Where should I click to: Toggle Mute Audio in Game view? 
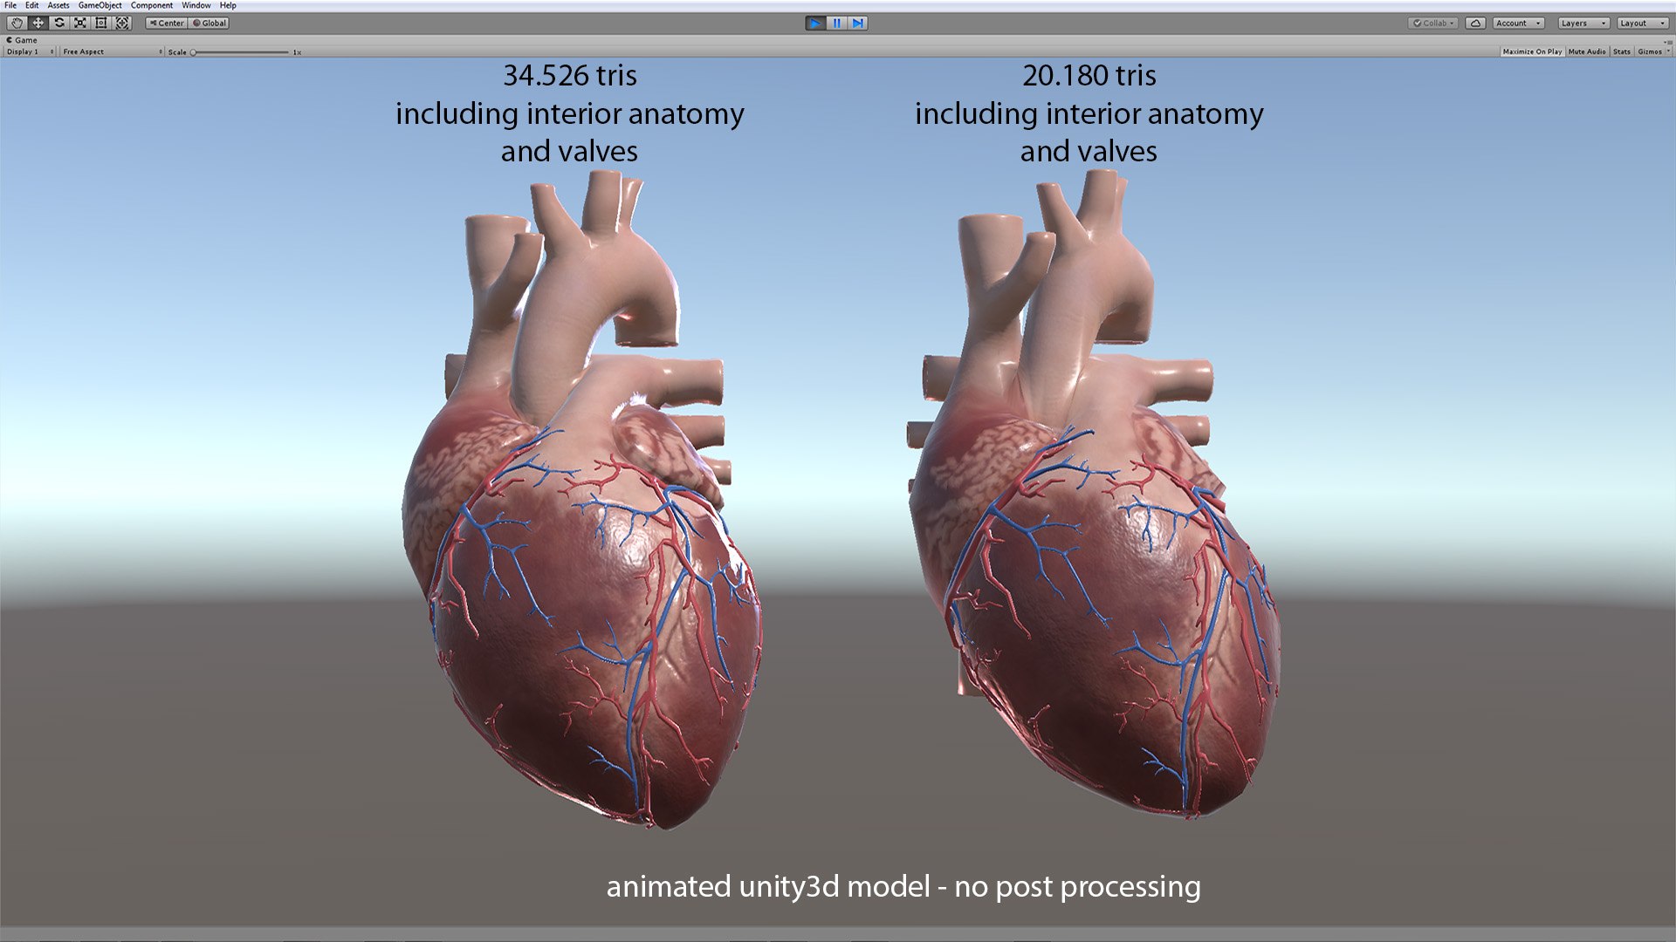point(1587,51)
